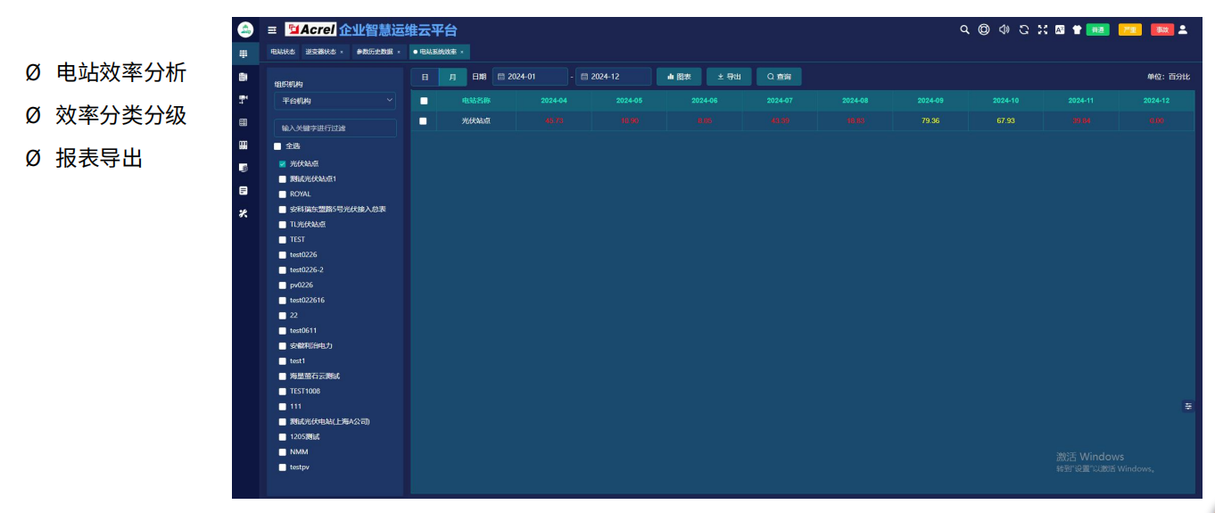
Task: Collapse sidebar with hamburger menu icon
Action: (x=272, y=30)
